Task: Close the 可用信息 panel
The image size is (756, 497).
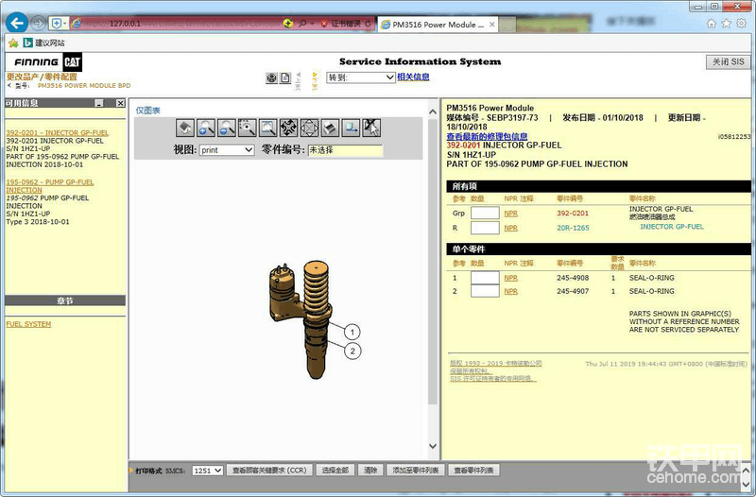Action: 121,103
